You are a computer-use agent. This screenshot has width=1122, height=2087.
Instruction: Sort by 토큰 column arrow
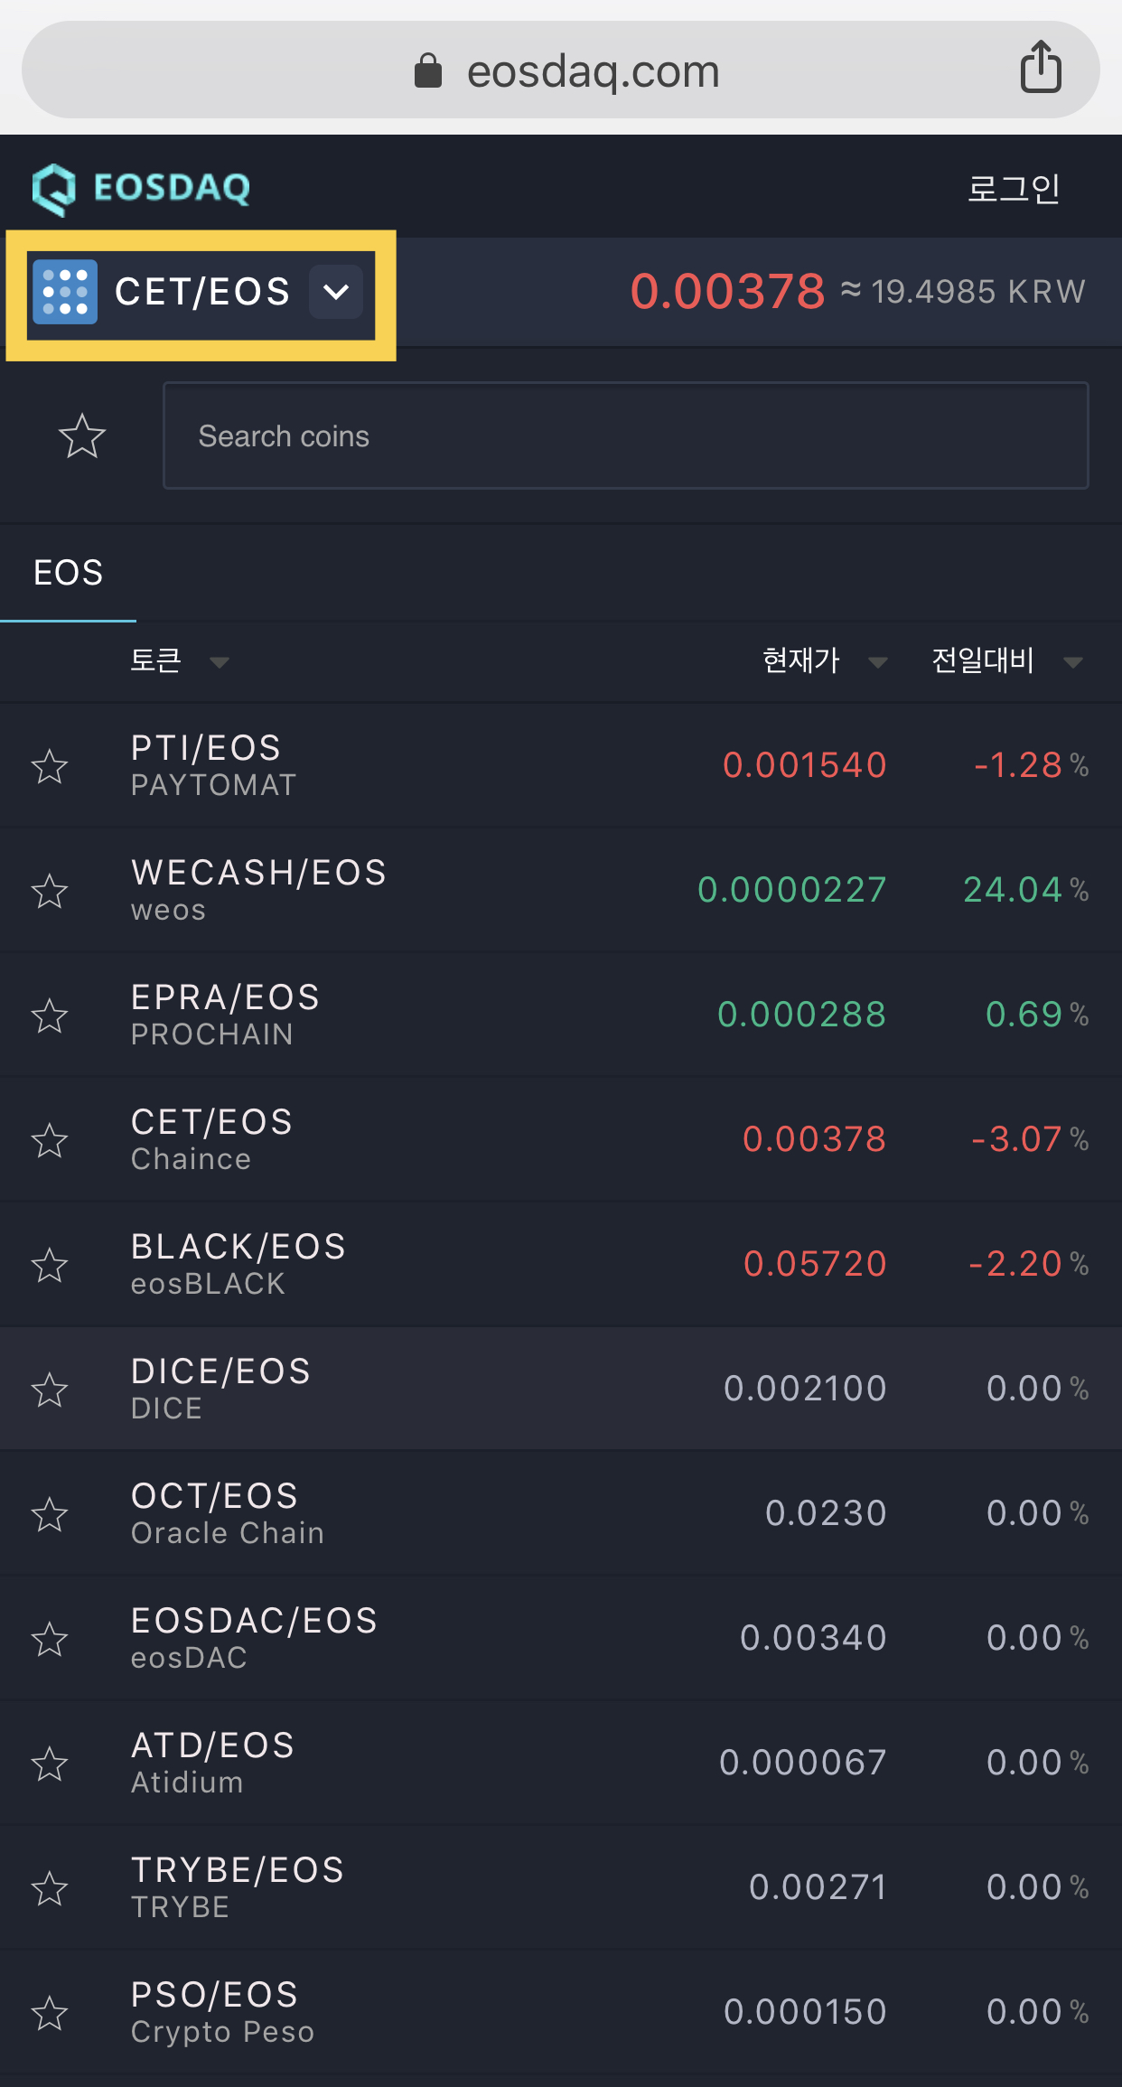click(219, 662)
